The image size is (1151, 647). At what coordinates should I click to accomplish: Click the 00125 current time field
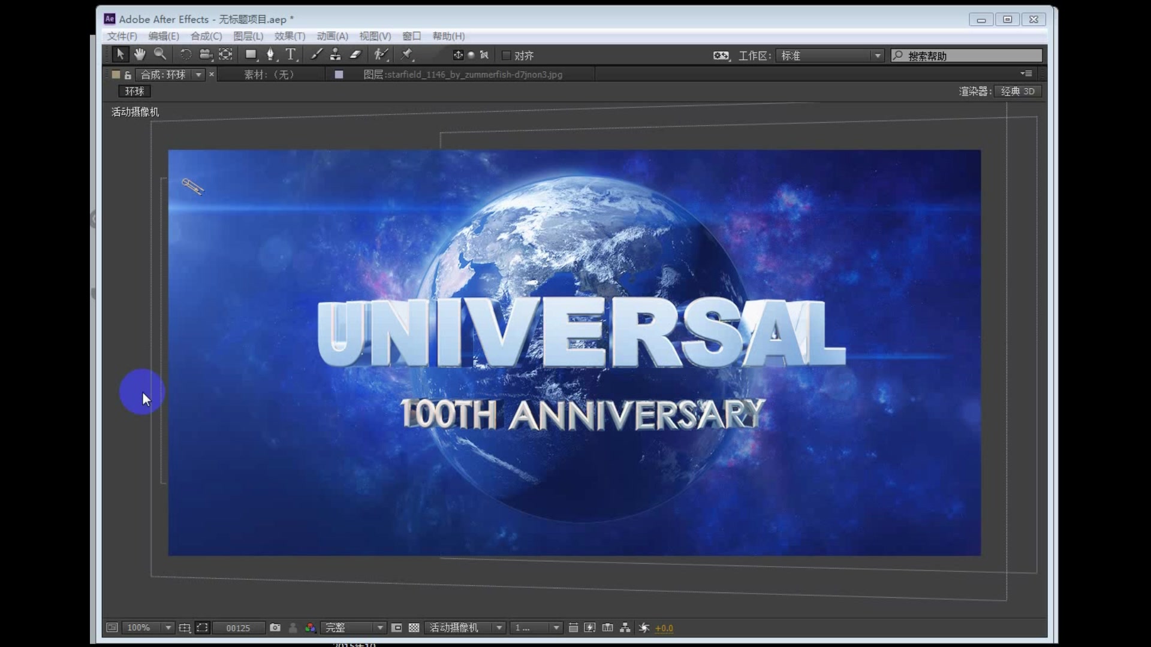(238, 628)
